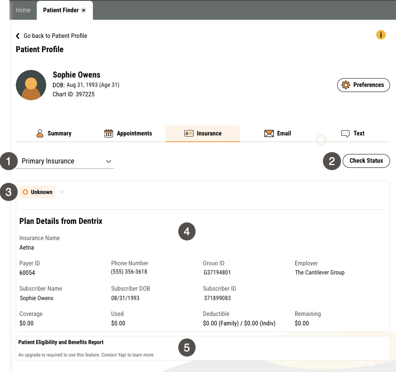Screen dimensions: 396x372
Task: Click the employer The Cantilever Group
Action: pyautogui.click(x=319, y=272)
